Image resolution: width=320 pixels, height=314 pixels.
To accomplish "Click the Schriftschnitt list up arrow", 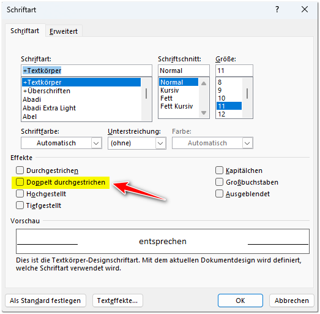I will point(204,83).
